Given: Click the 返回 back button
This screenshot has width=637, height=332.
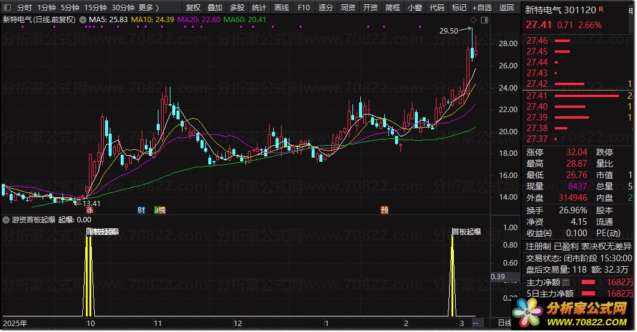Looking at the screenshot, I should tap(507, 8).
